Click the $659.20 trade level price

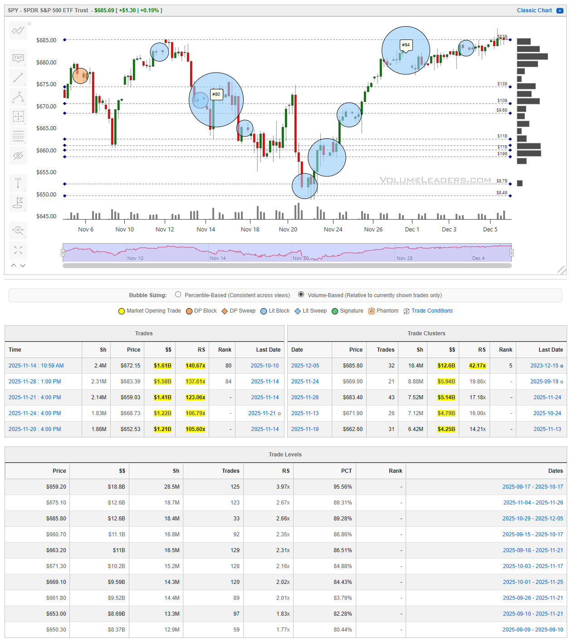coord(56,487)
